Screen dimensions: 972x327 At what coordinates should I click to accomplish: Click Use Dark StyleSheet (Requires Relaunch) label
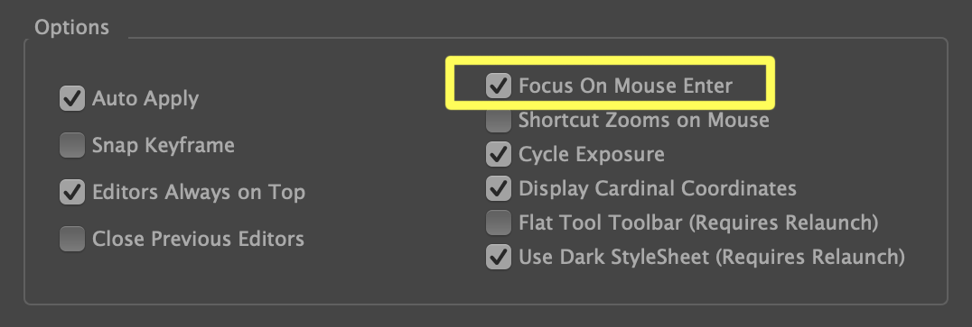712,257
